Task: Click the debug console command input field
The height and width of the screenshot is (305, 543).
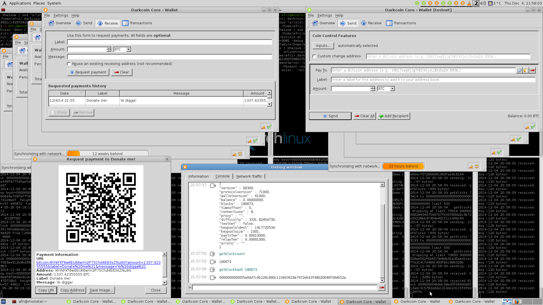Action: pyautogui.click(x=285, y=287)
